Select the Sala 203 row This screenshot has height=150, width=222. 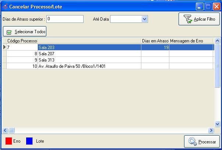pyautogui.click(x=89, y=47)
